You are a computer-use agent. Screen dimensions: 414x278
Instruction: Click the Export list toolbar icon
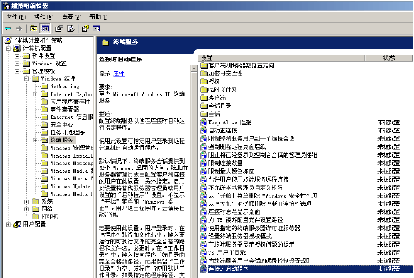tap(71, 29)
